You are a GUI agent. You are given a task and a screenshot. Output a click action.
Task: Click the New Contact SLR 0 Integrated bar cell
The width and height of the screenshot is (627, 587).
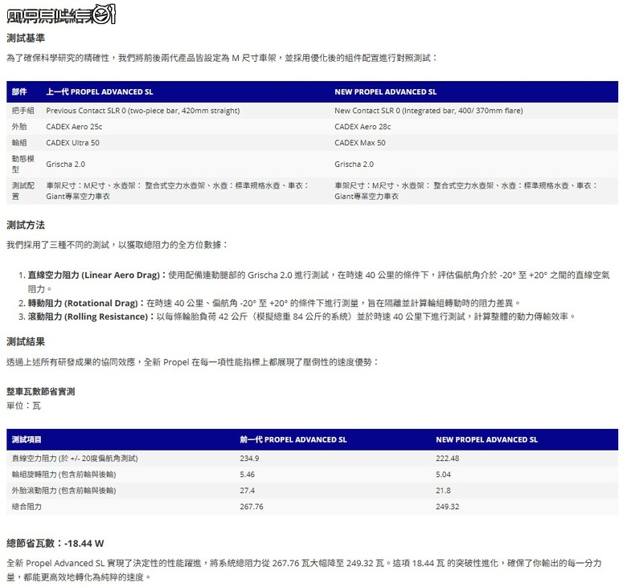coord(428,111)
